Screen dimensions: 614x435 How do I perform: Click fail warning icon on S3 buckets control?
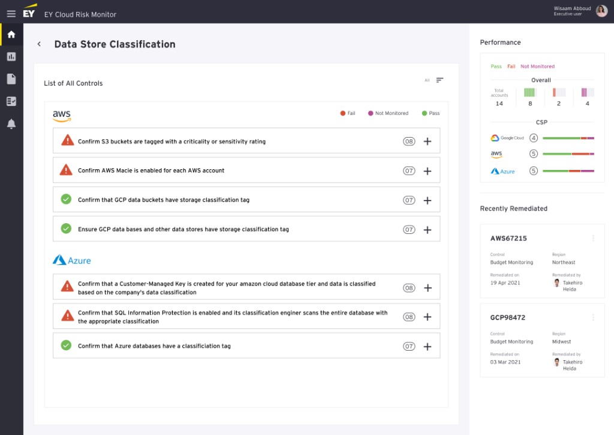68,140
